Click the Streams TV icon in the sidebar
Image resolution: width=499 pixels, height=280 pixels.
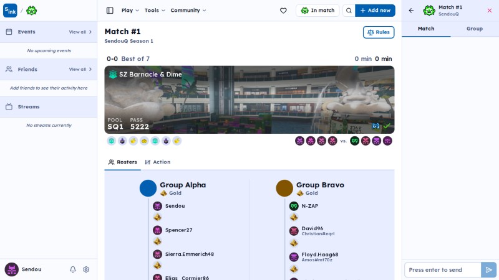(9, 106)
